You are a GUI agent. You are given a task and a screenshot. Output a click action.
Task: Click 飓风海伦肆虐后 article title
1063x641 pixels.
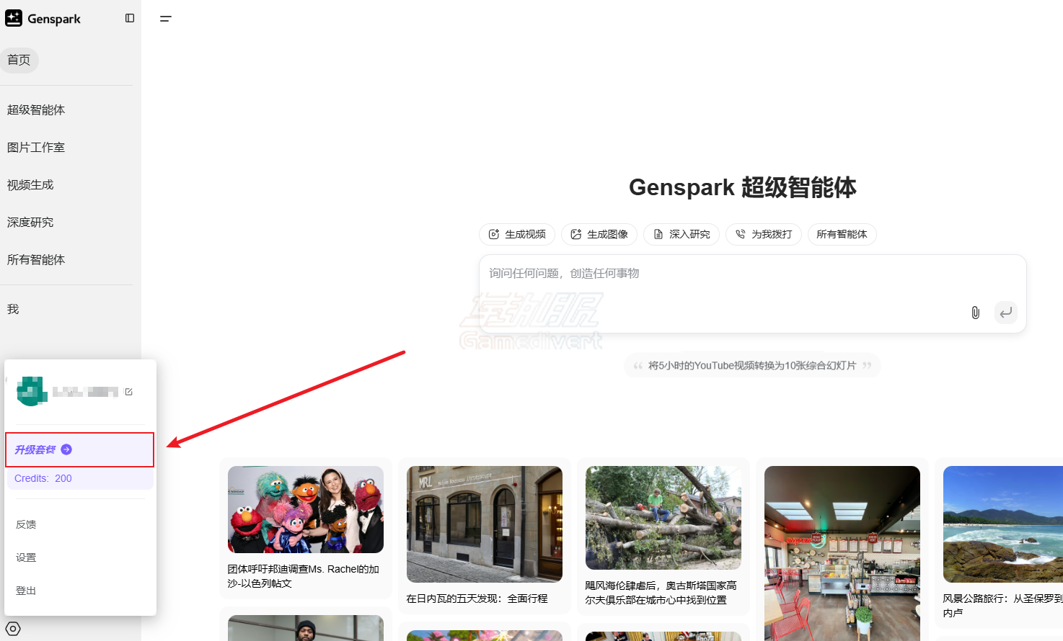click(661, 593)
